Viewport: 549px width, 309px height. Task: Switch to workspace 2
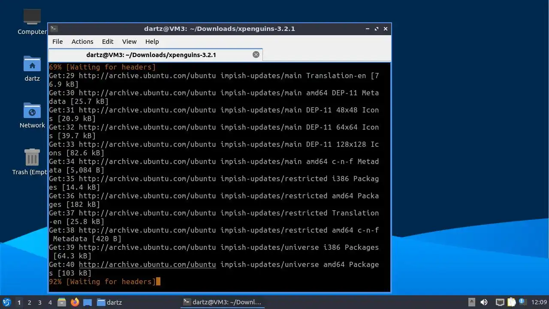coord(30,303)
